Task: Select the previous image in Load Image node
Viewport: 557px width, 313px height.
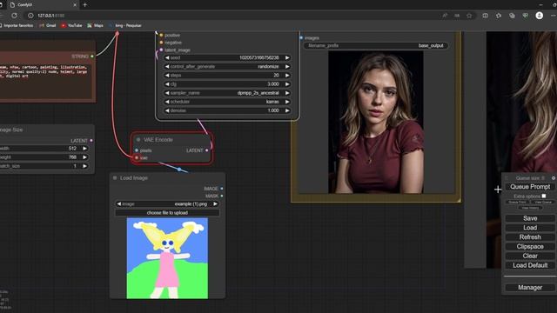Action: (x=119, y=204)
